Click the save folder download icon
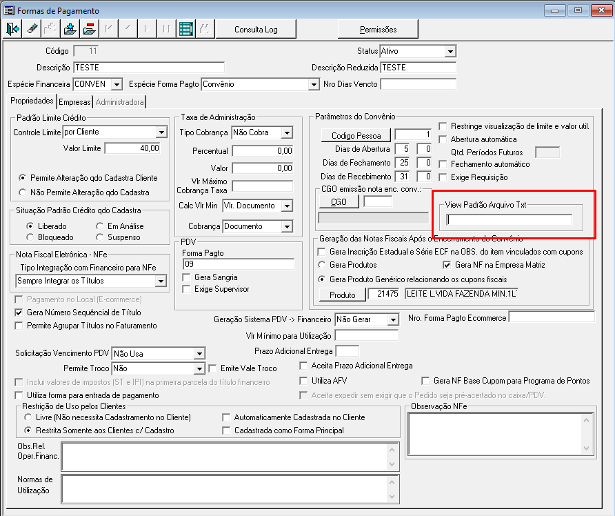Image resolution: width=615 pixels, height=516 pixels. tap(70, 29)
